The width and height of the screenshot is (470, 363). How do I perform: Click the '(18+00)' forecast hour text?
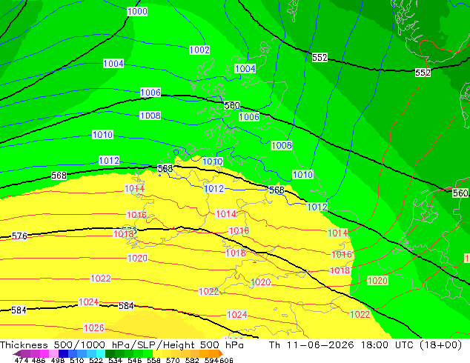click(440, 345)
